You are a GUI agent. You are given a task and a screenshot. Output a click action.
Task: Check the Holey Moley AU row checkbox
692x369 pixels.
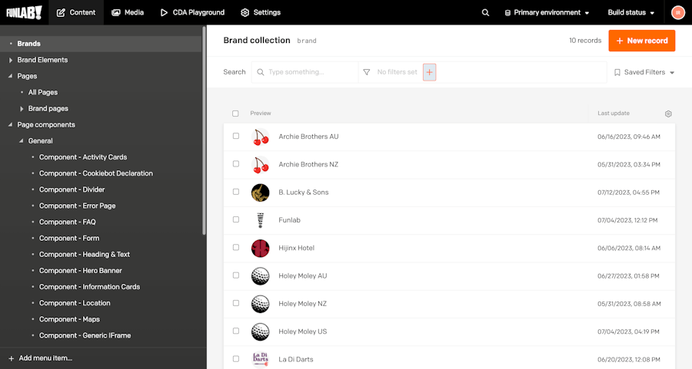coord(236,275)
